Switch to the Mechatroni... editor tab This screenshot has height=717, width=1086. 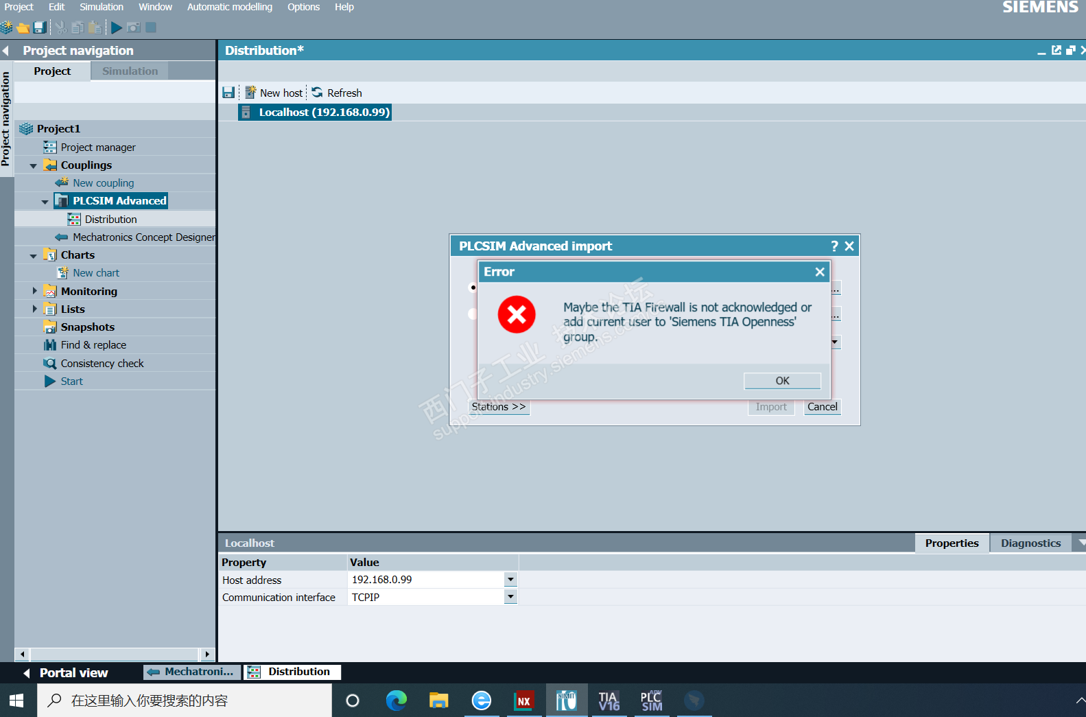(193, 672)
